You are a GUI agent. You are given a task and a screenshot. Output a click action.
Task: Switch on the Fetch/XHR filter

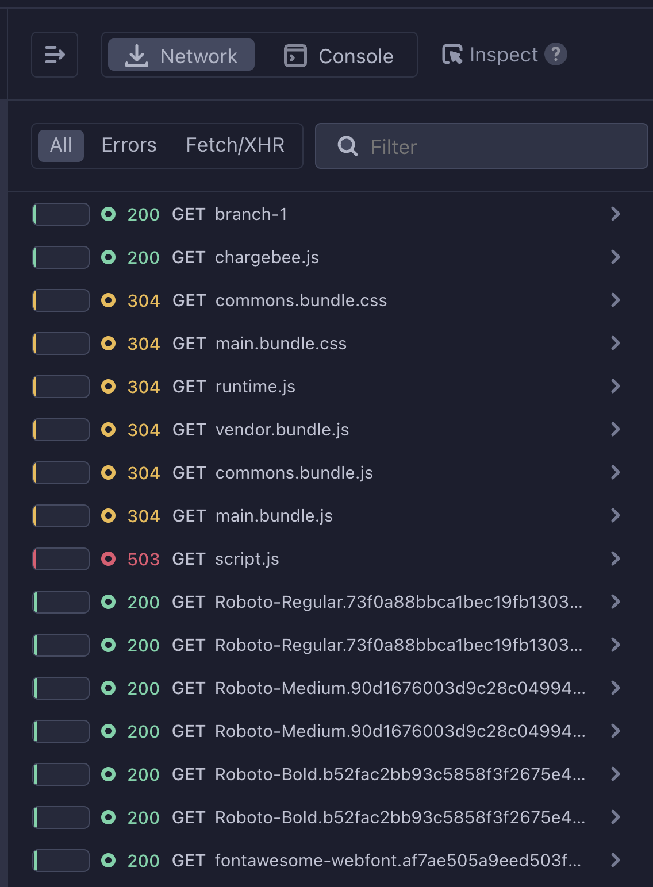(235, 145)
